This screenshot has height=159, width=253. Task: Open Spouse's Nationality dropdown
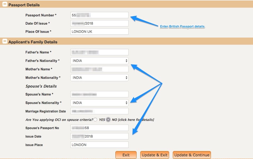pyautogui.click(x=100, y=103)
